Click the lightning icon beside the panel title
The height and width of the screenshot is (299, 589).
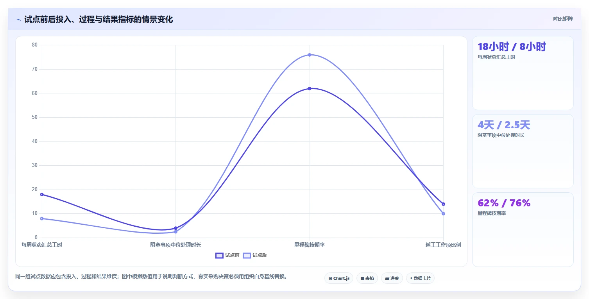(18, 19)
